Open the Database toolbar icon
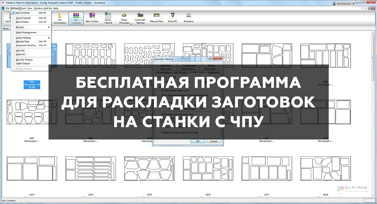Image resolution: width=377 pixels, height=204 pixels. coord(189,18)
